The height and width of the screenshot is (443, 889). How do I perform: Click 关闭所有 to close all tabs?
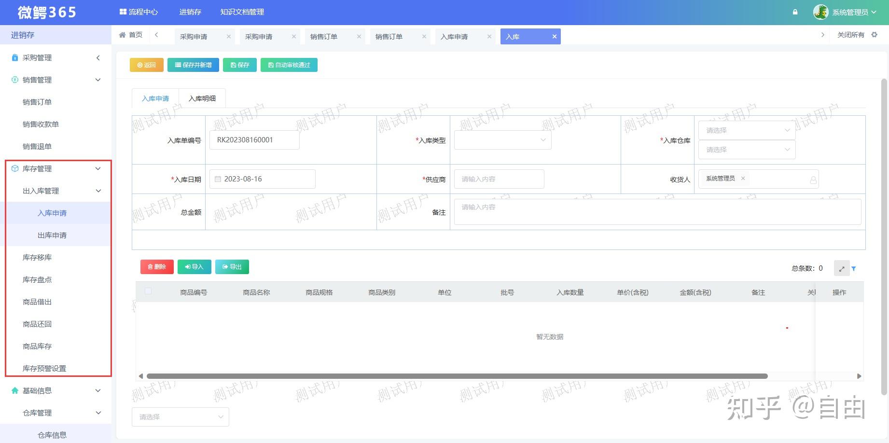(x=851, y=35)
